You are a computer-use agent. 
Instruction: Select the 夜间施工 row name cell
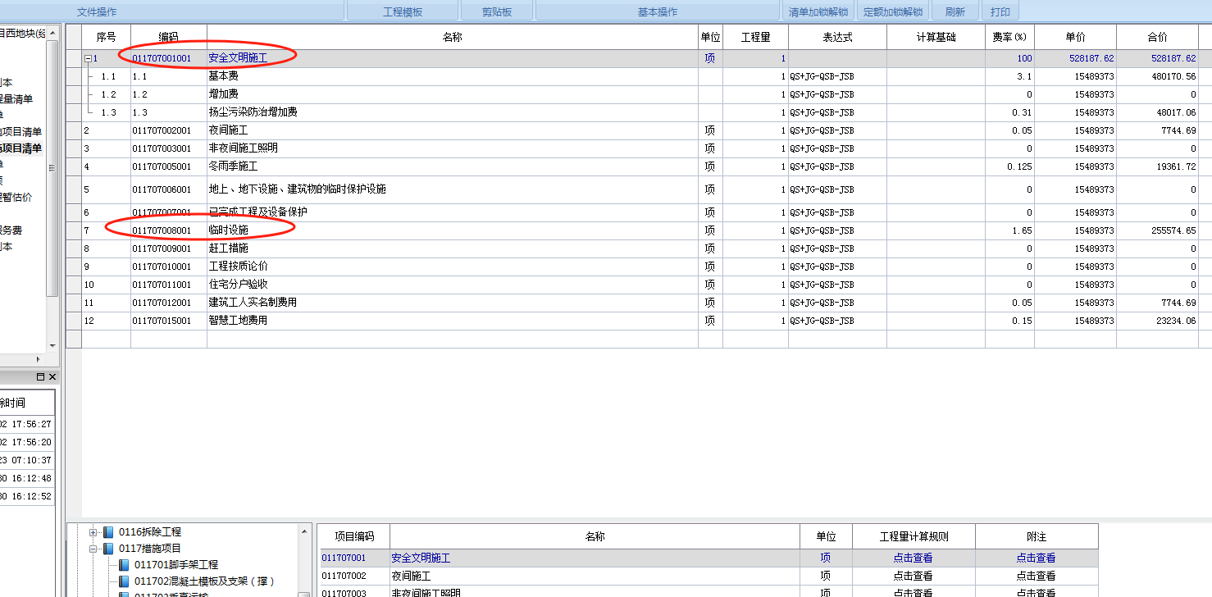coord(452,130)
